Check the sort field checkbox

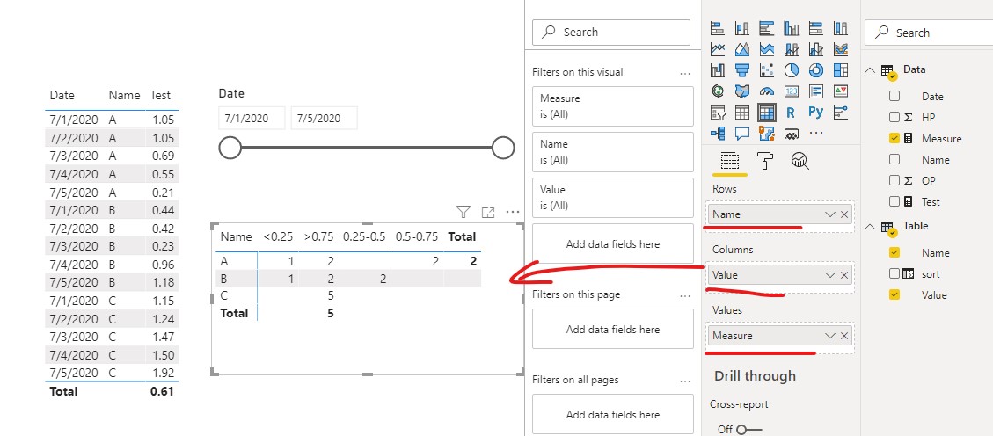point(894,273)
